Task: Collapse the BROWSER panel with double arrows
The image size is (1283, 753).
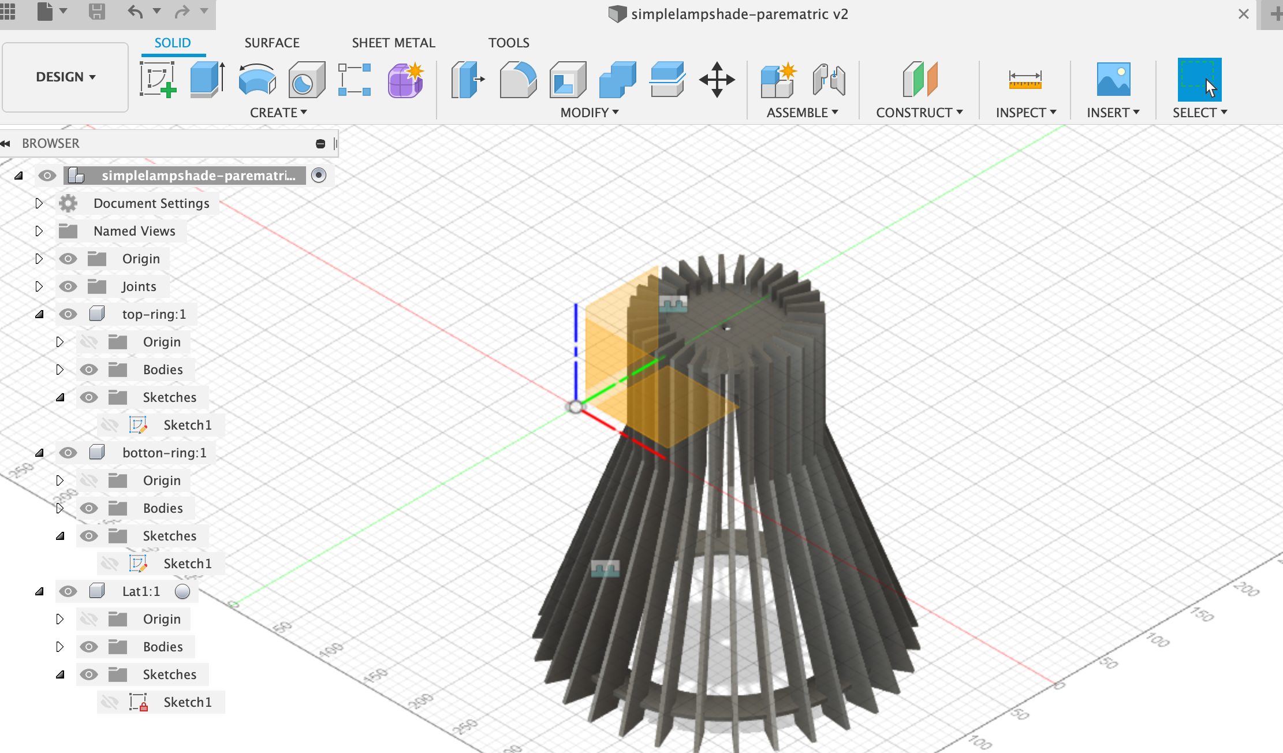Action: pyautogui.click(x=6, y=143)
